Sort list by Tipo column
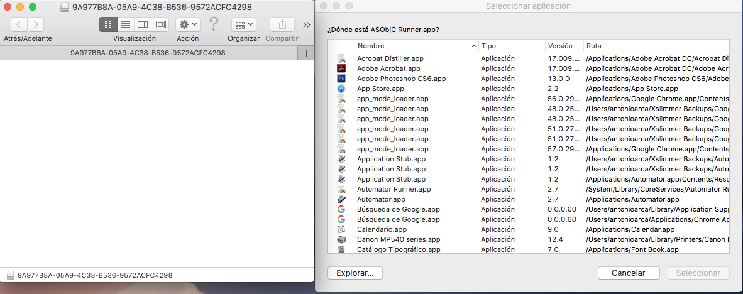Image resolution: width=743 pixels, height=294 pixels. click(512, 46)
